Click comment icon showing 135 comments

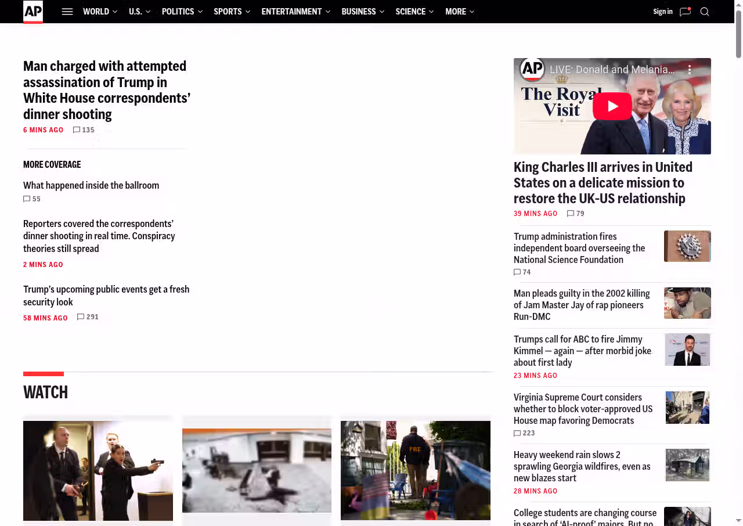pyautogui.click(x=77, y=130)
